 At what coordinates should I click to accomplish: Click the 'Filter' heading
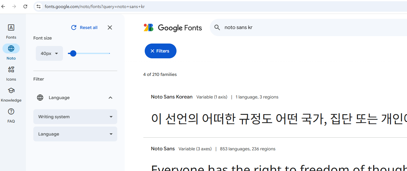[x=39, y=79]
